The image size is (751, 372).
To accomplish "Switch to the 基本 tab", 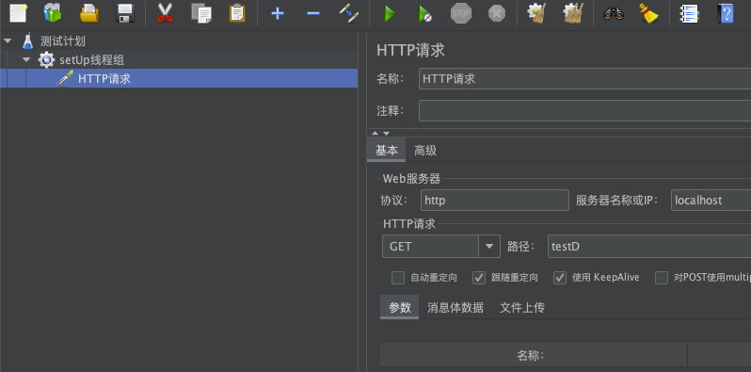I will pos(387,151).
